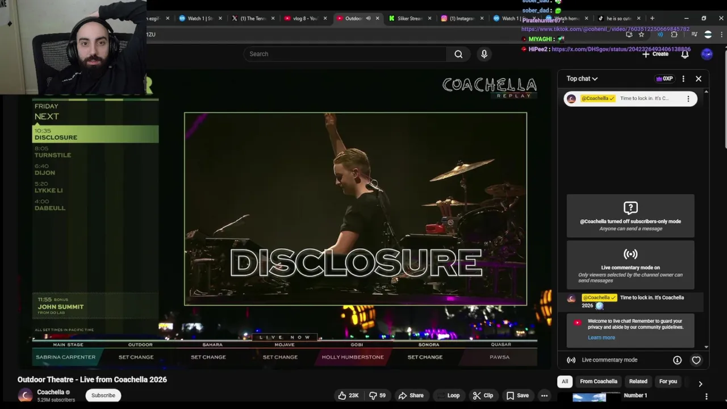
Task: Open more actions ellipsis below video
Action: tap(544, 395)
